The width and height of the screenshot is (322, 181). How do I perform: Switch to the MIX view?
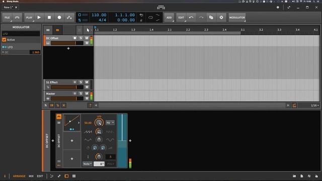pyautogui.click(x=31, y=176)
